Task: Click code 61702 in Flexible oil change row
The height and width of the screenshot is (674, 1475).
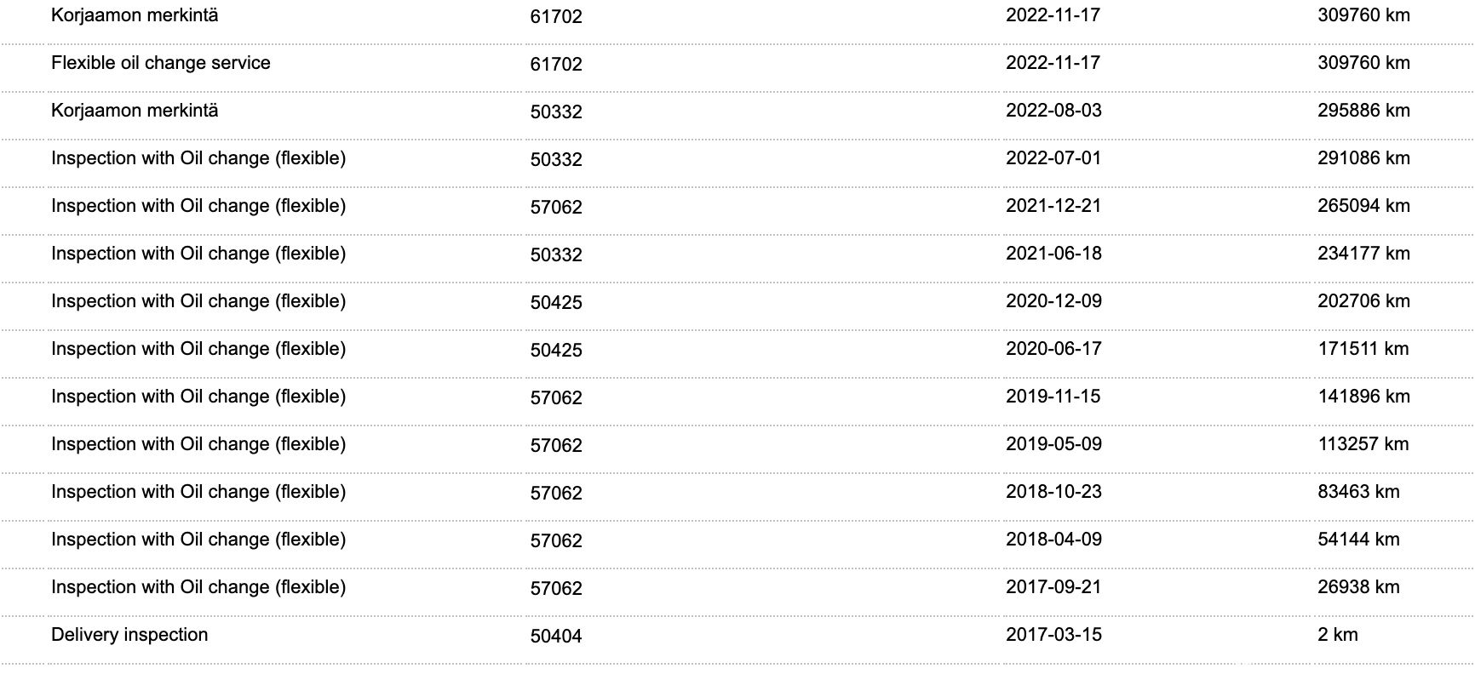Action: coord(556,64)
